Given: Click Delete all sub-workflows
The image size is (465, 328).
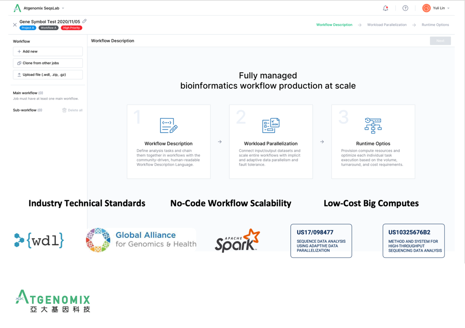Looking at the screenshot, I should point(72,110).
